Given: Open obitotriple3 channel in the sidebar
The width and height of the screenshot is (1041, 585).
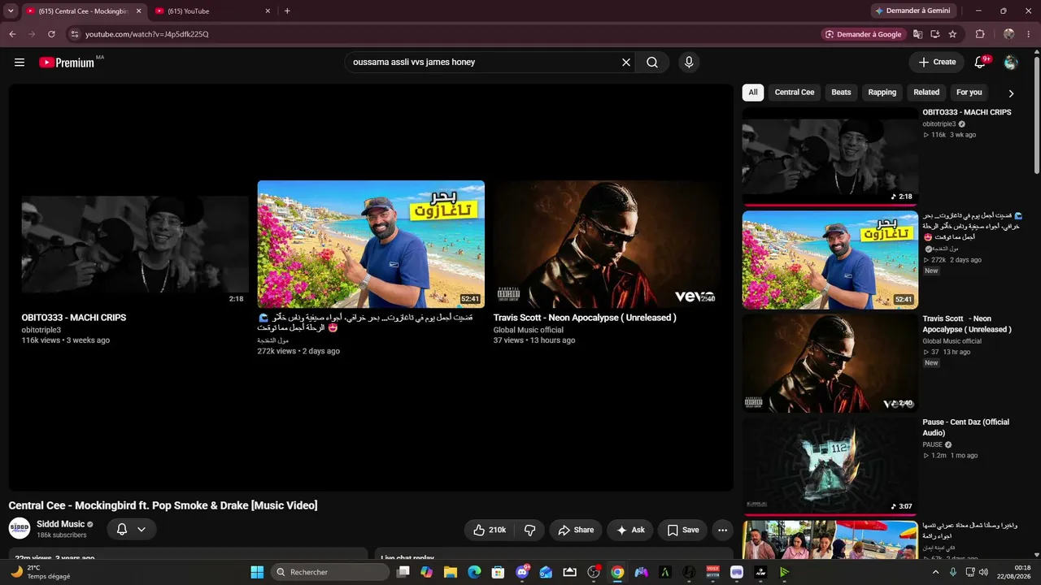Looking at the screenshot, I should (939, 124).
